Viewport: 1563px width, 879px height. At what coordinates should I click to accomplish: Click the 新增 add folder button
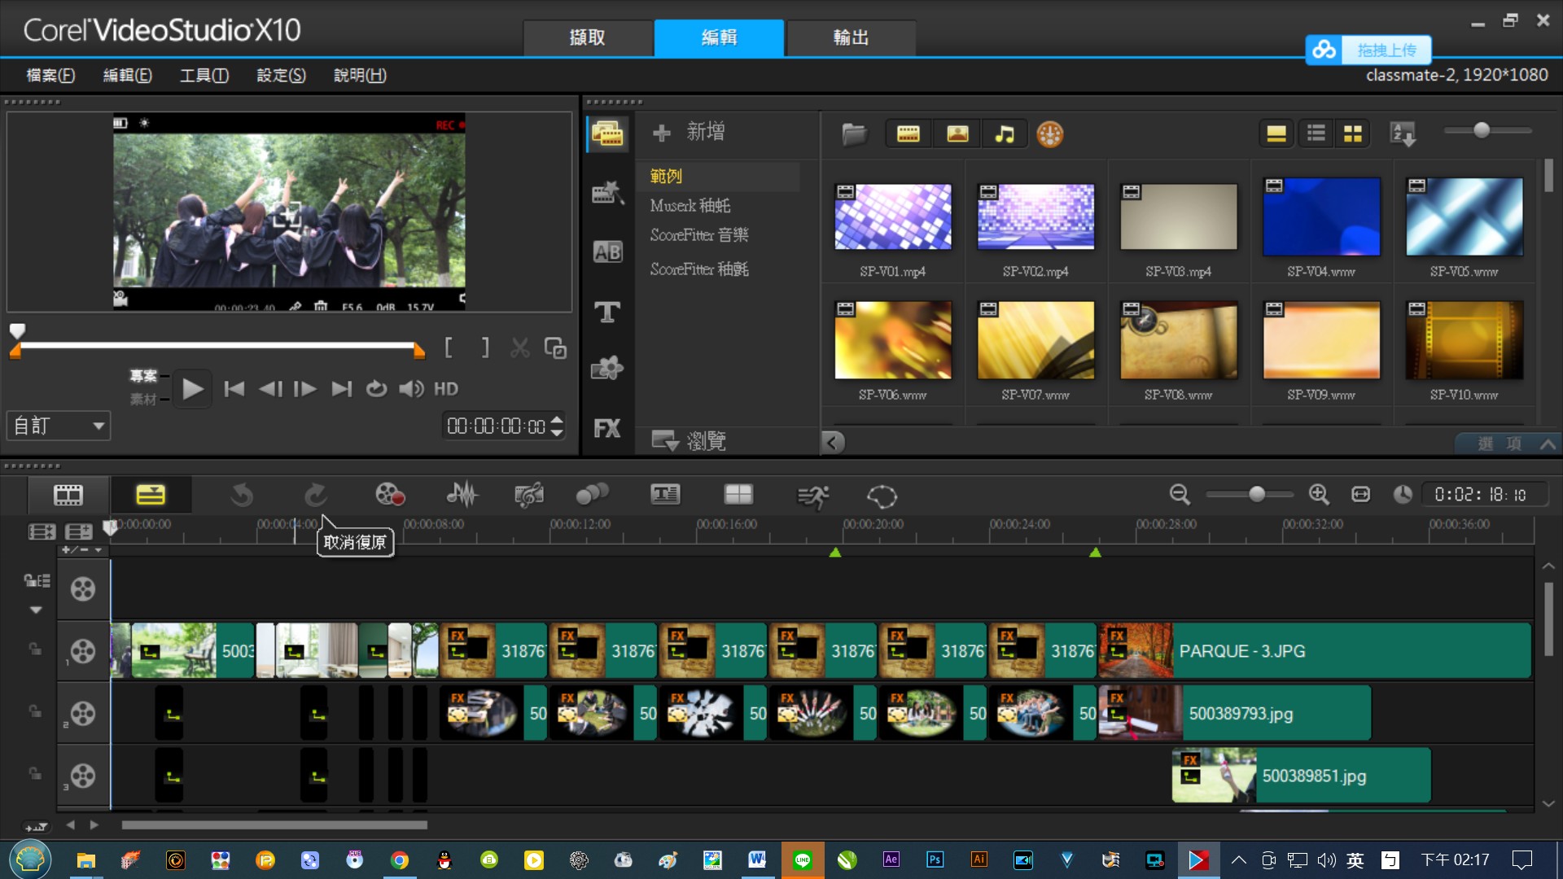click(x=689, y=132)
